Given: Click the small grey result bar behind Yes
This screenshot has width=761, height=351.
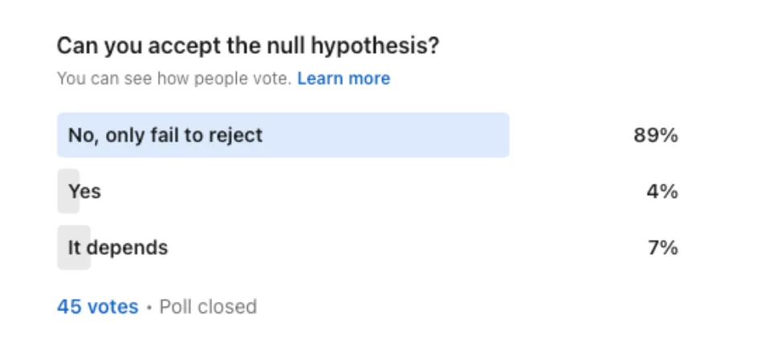Looking at the screenshot, I should click(68, 191).
